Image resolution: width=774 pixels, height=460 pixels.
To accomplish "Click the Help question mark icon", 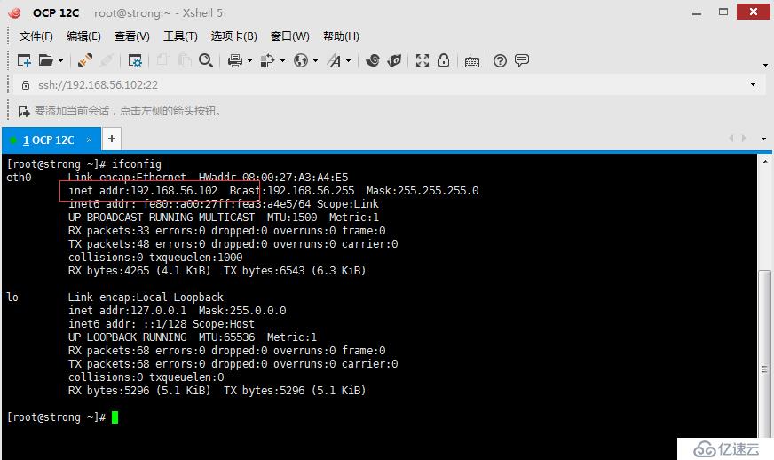I will (500, 60).
